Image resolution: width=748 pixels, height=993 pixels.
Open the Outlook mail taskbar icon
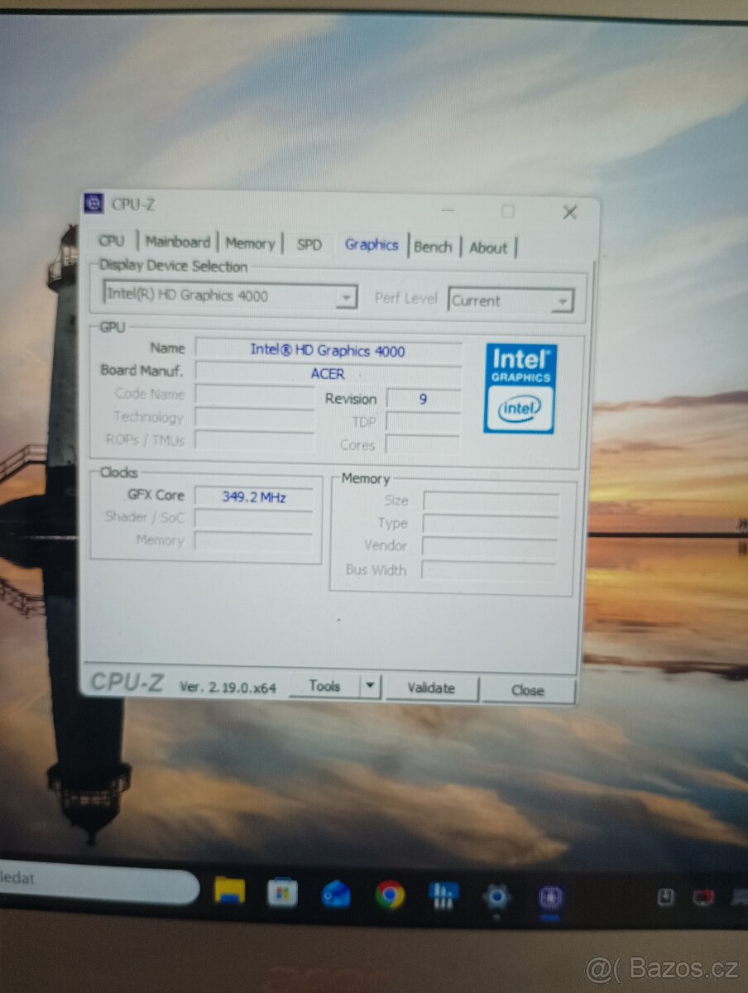pyautogui.click(x=336, y=895)
